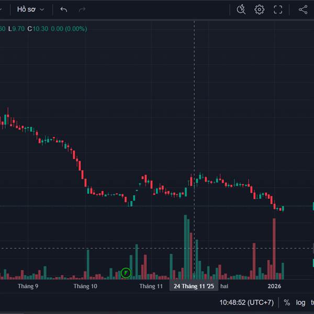This screenshot has height=314, width=314.
Task: Select the 24 Tháng 11 '25 date label
Action: pyautogui.click(x=194, y=286)
